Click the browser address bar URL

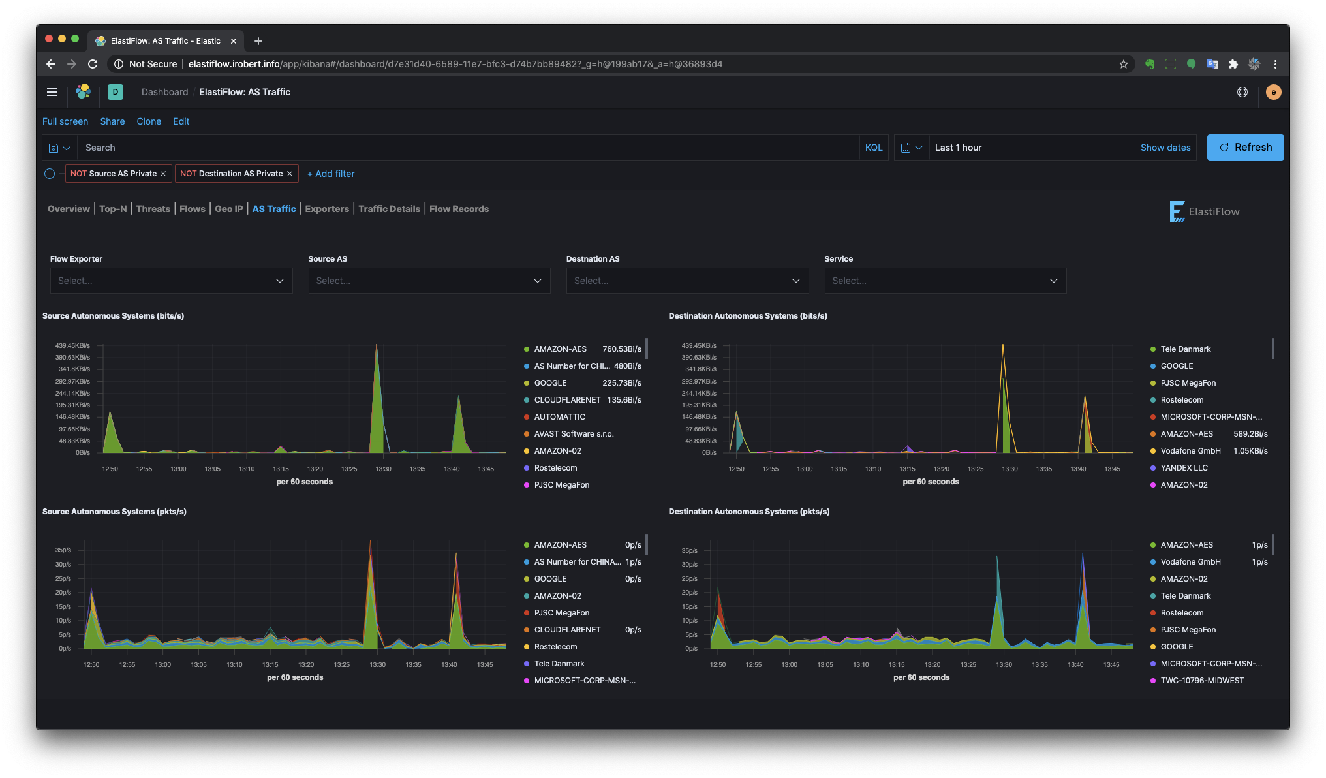click(455, 64)
